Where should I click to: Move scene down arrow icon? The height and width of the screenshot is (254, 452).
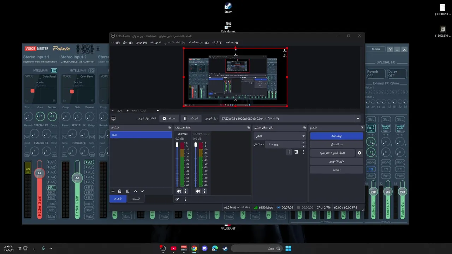(142, 191)
